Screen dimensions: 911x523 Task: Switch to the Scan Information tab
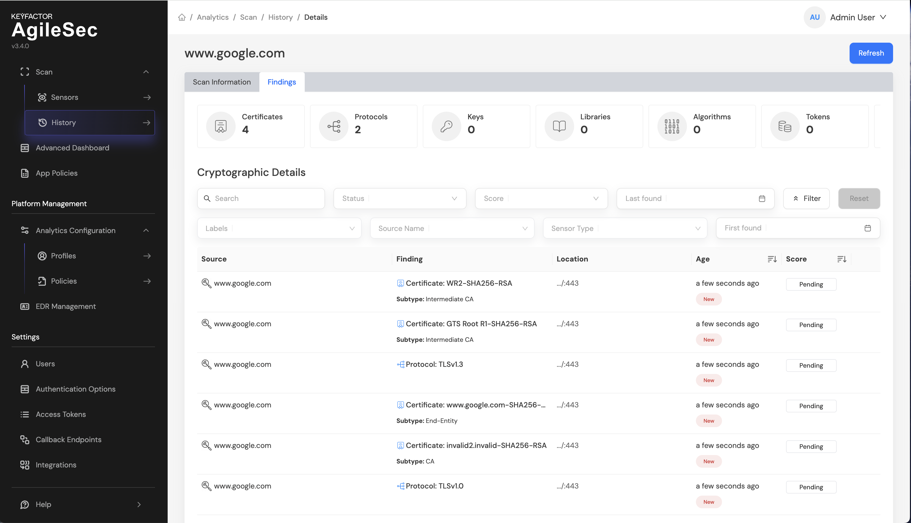coord(221,82)
